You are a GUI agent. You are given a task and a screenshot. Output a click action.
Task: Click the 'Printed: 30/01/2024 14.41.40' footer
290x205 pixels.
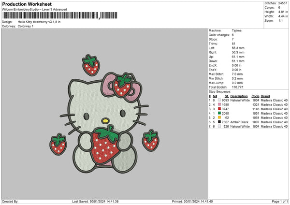click(x=192, y=201)
